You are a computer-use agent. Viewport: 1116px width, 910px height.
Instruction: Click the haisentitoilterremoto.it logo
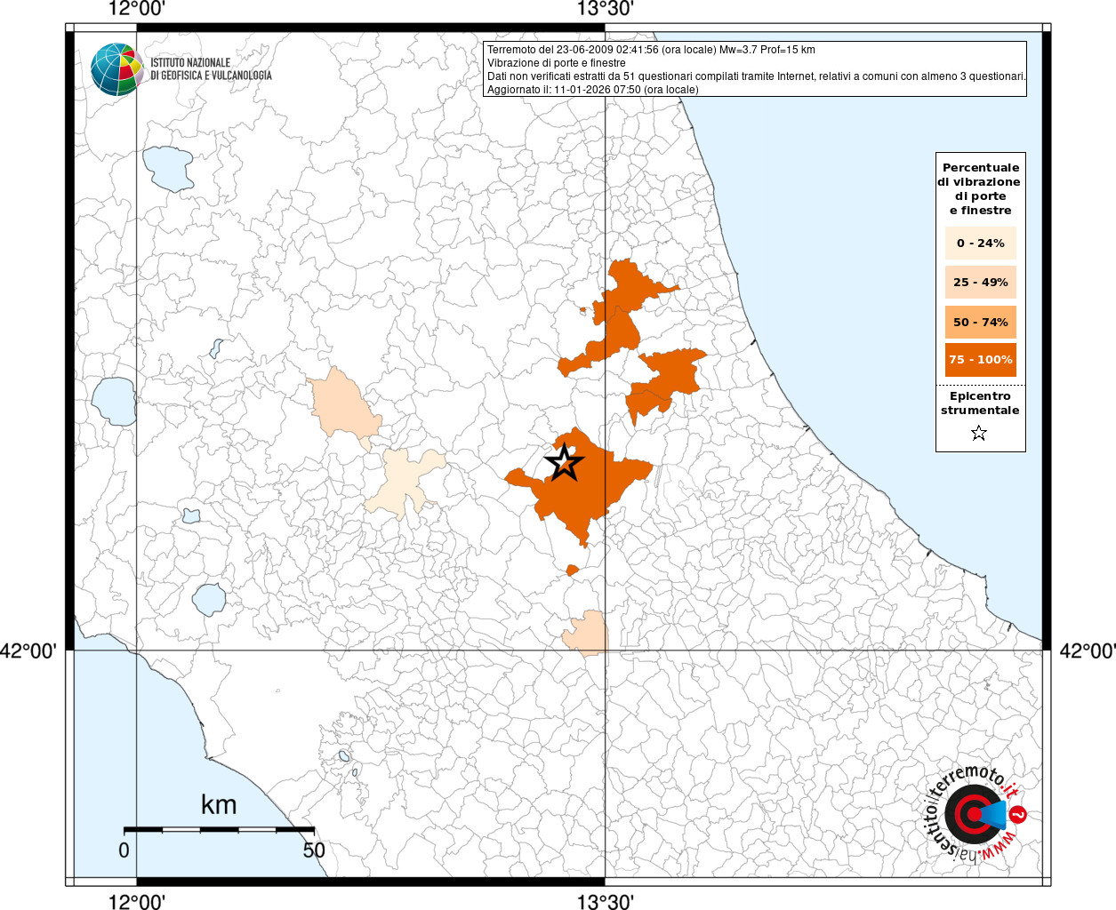tap(975, 813)
